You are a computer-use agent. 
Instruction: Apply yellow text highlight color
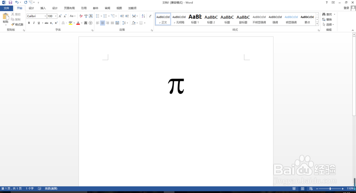tap(70, 23)
